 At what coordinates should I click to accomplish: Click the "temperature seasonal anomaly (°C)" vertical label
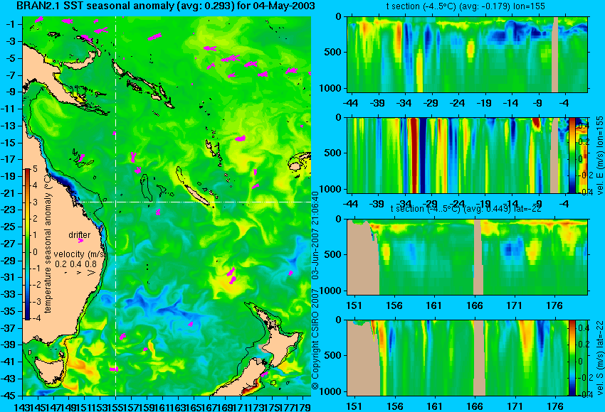tap(48, 244)
